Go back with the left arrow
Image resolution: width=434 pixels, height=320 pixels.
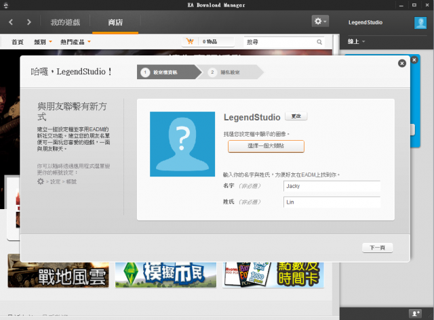pyautogui.click(x=12, y=22)
